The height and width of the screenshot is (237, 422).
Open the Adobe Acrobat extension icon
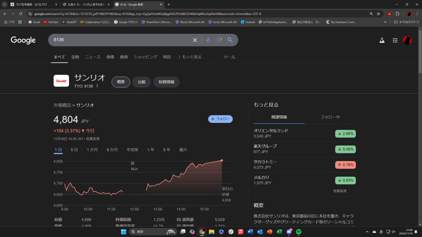coord(390,14)
